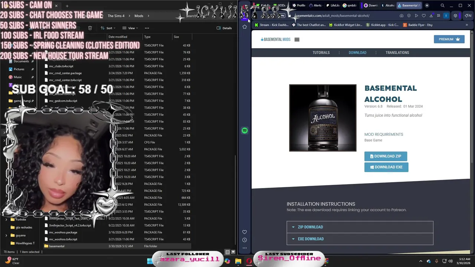Viewport: 475px width, 267px height.
Task: Open the browser downloads icon
Action: pyautogui.click(x=431, y=16)
